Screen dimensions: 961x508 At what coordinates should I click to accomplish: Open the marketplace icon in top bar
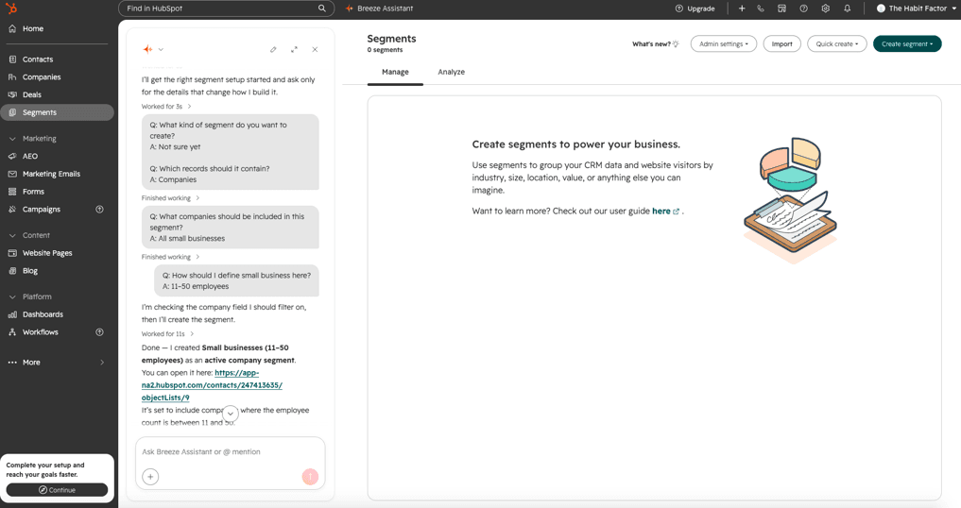pyautogui.click(x=781, y=8)
